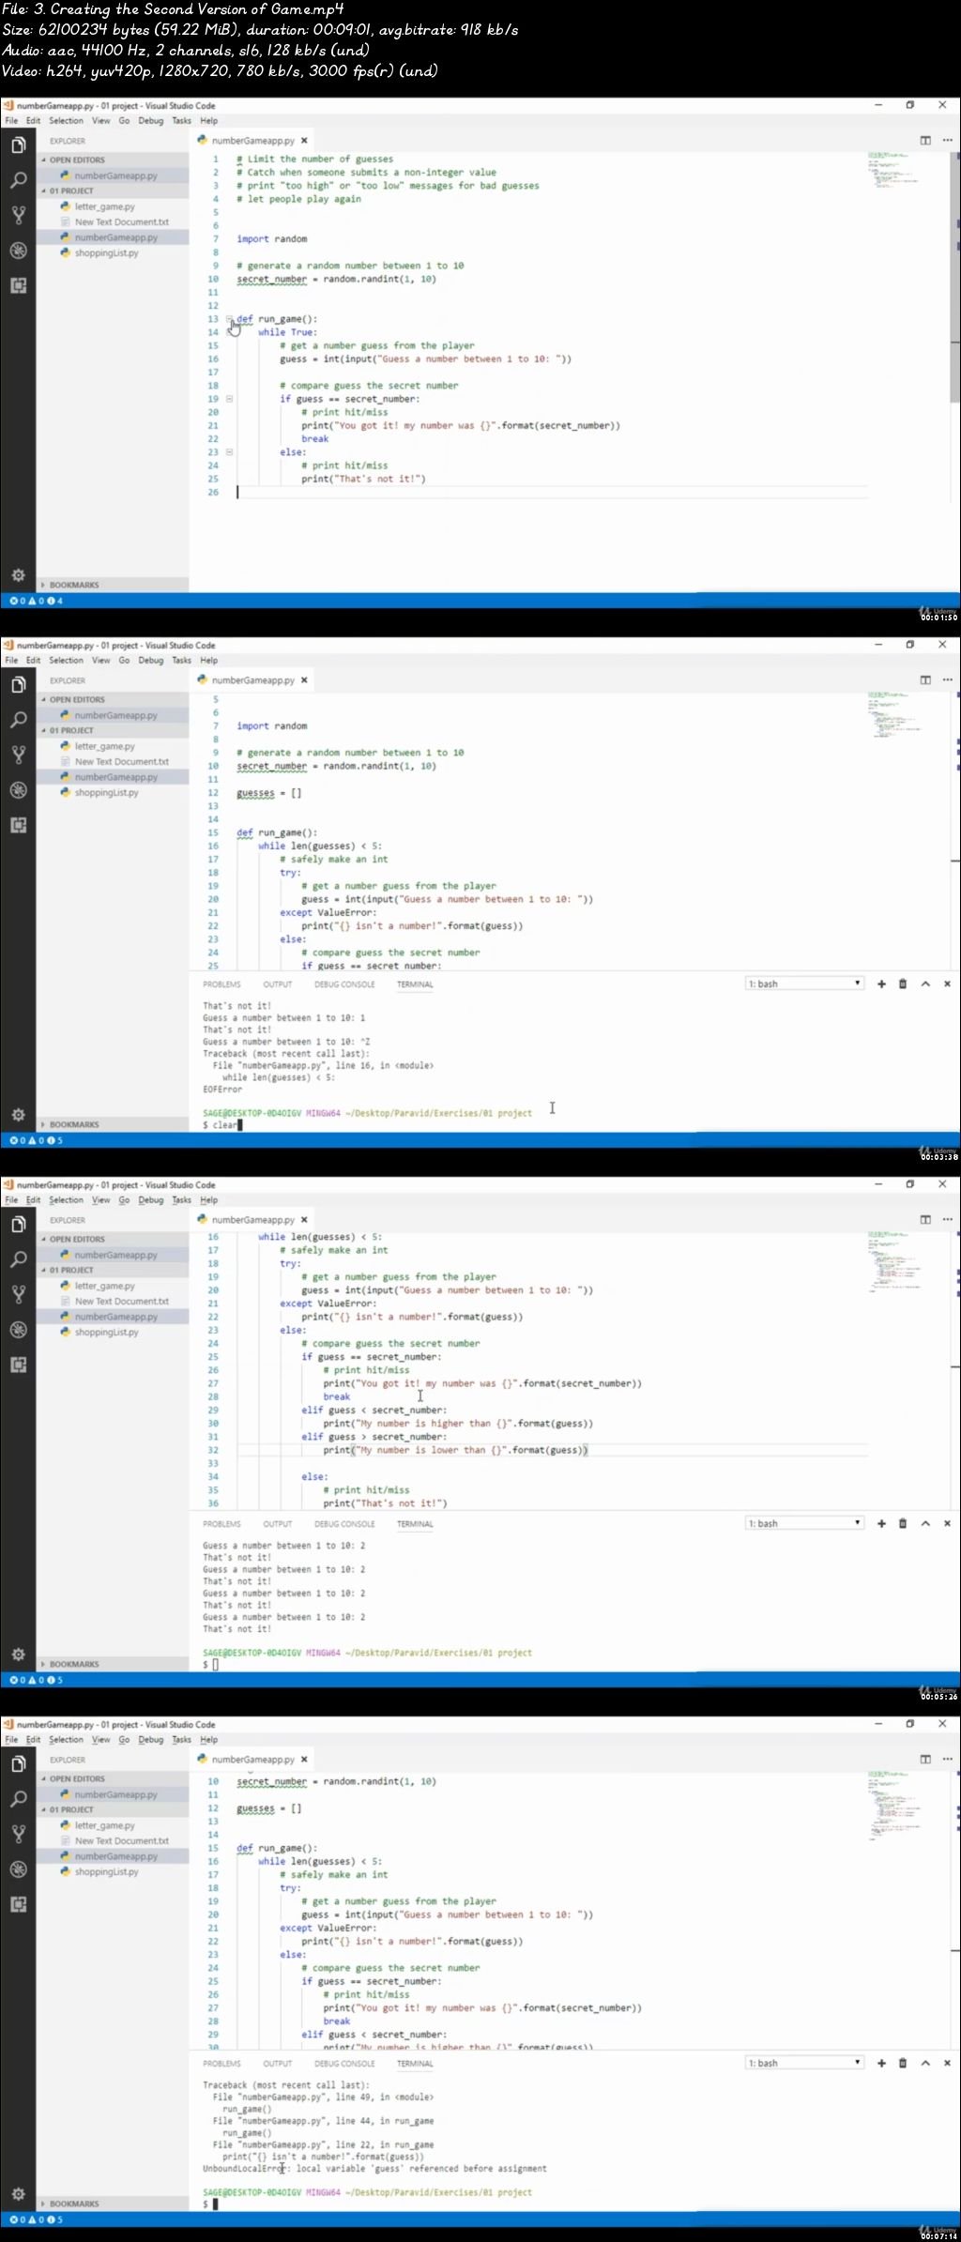Viewport: 961px width, 2242px height.
Task: Switch to DEBUG CONSOLE tab in 00:07:14 frame
Action: 344,2064
